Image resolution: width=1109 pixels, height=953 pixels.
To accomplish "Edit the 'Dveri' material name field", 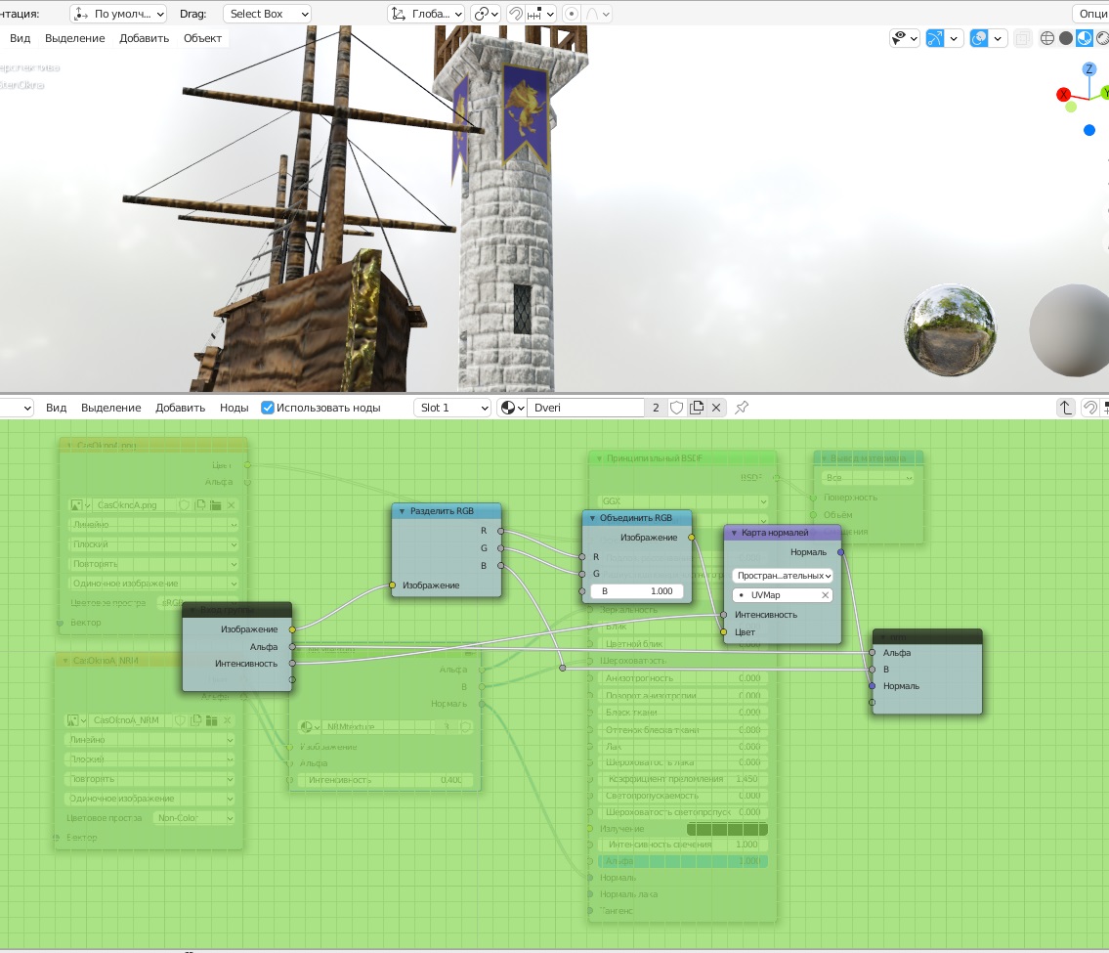I will point(585,408).
